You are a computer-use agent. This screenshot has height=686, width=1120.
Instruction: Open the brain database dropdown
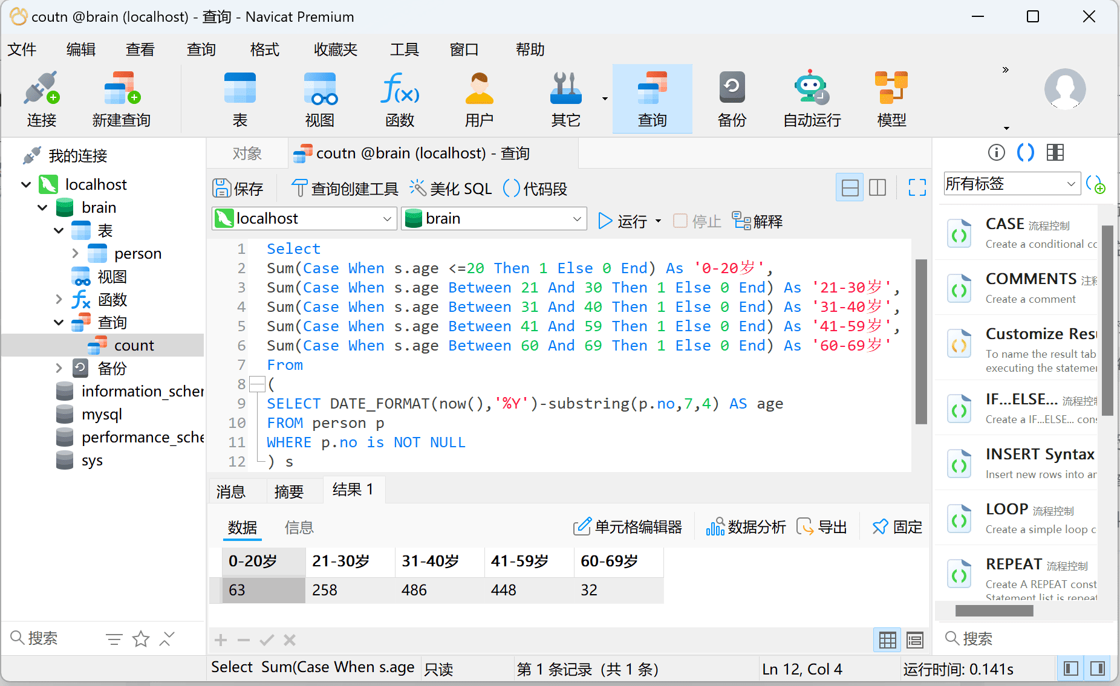click(494, 219)
